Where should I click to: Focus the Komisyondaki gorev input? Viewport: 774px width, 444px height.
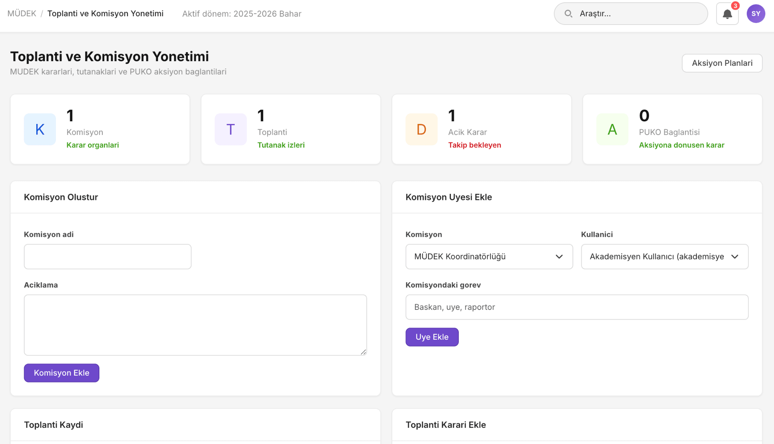pyautogui.click(x=577, y=307)
